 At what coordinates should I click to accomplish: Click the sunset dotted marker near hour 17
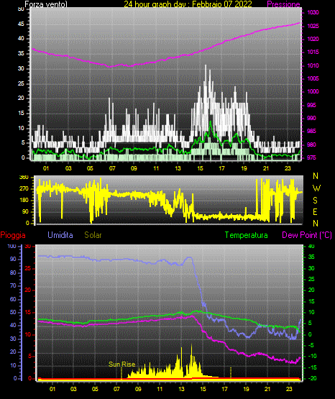point(231,372)
